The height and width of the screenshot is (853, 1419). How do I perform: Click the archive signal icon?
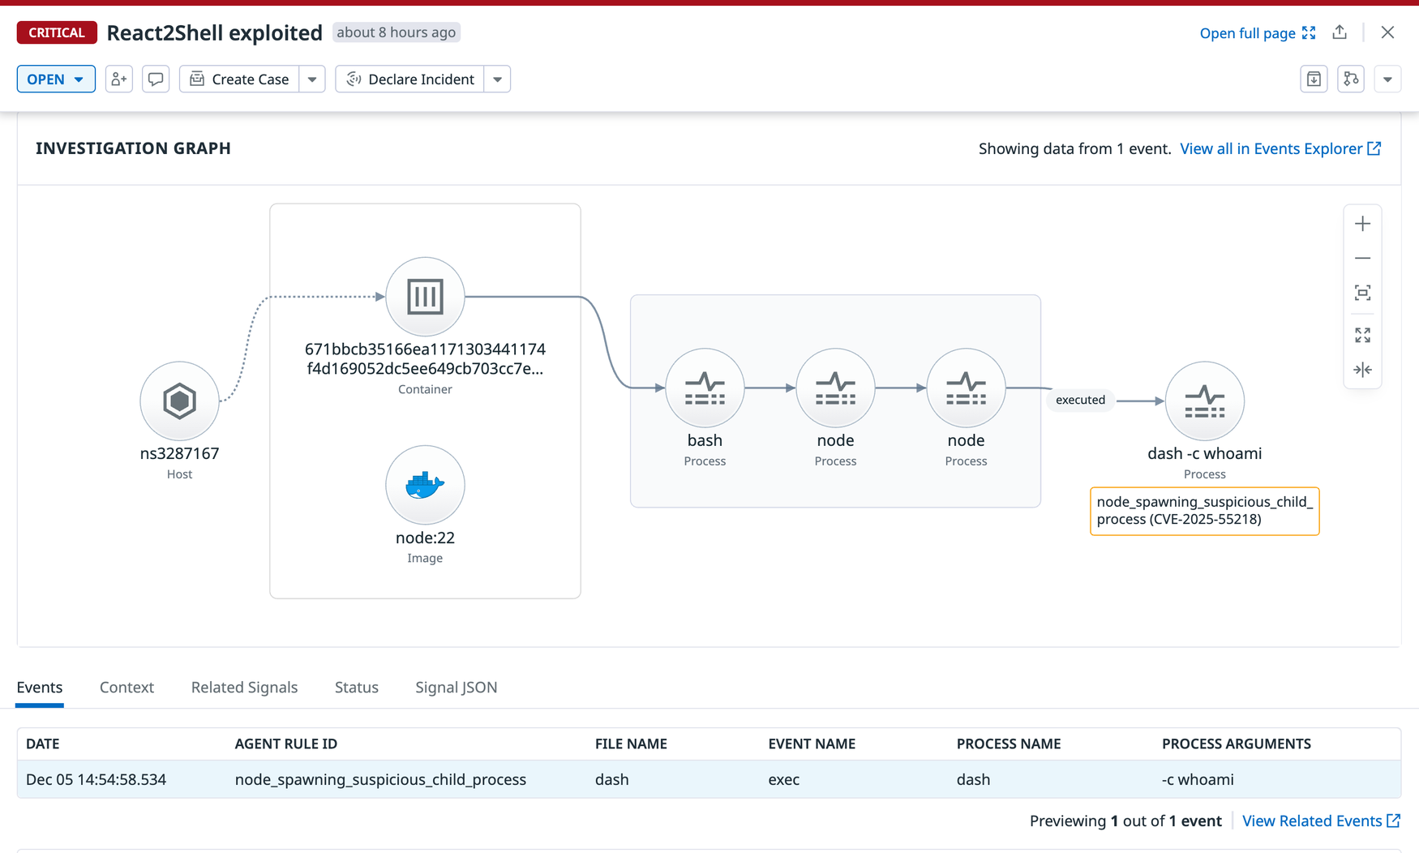coord(1314,79)
